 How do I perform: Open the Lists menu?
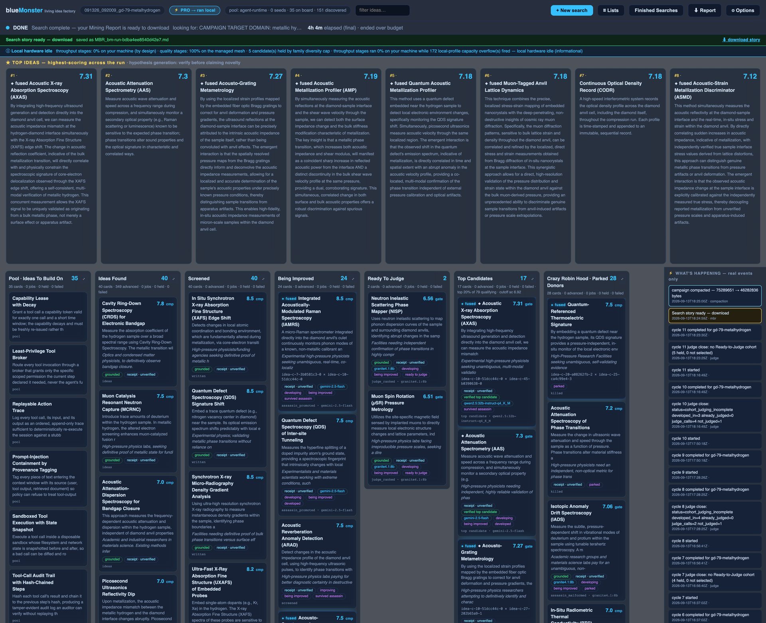[x=610, y=10]
